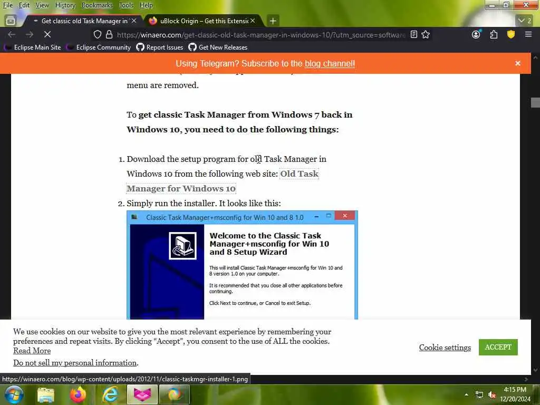This screenshot has height=405, width=540.
Task: Open the View menu
Action: (x=42, y=5)
